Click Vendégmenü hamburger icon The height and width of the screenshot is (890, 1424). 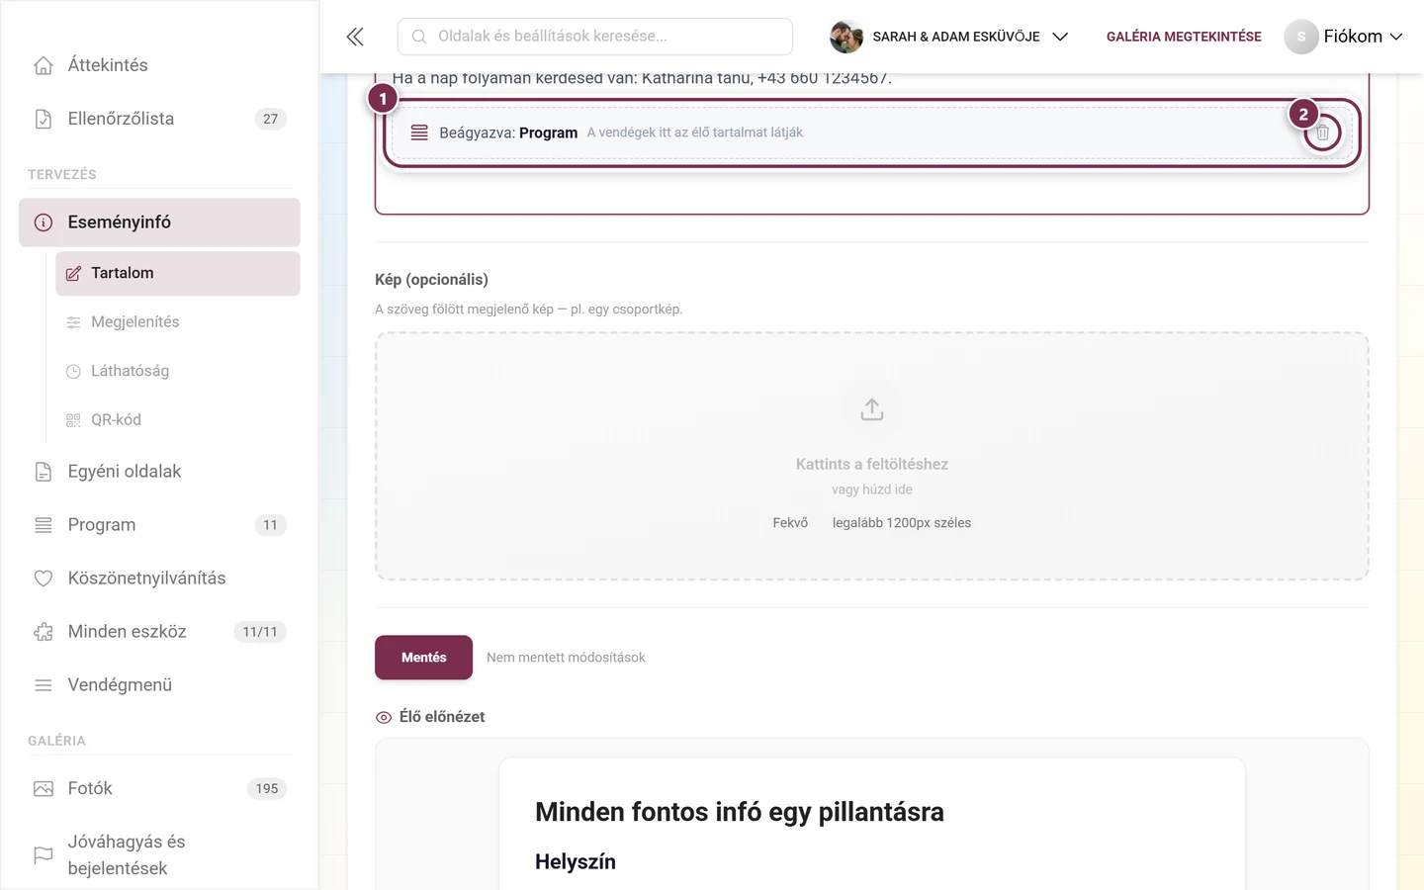pyautogui.click(x=44, y=685)
